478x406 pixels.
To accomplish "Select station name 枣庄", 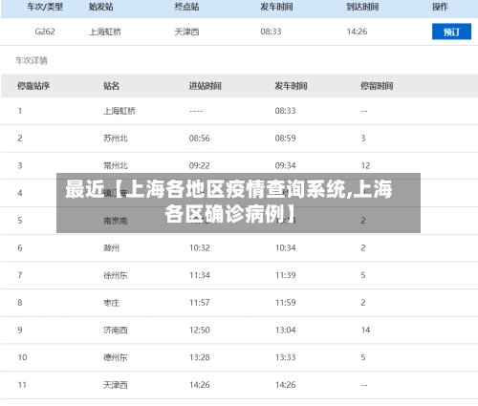I will 111,303.
